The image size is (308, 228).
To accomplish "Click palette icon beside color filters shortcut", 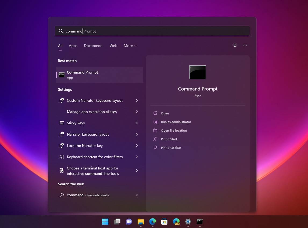I will point(62,157).
